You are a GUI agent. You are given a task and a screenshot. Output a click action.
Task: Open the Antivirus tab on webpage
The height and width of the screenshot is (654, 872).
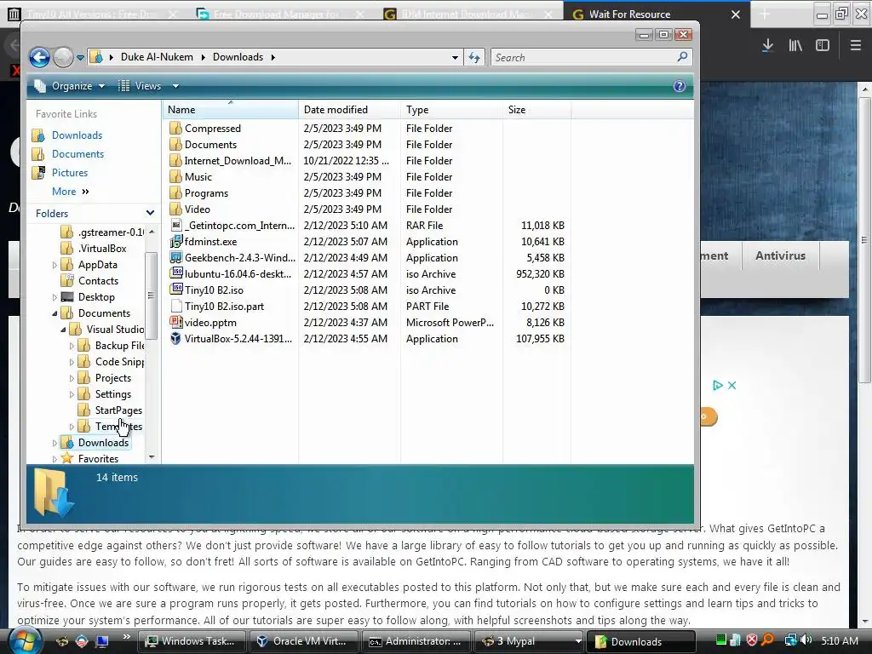coord(780,255)
